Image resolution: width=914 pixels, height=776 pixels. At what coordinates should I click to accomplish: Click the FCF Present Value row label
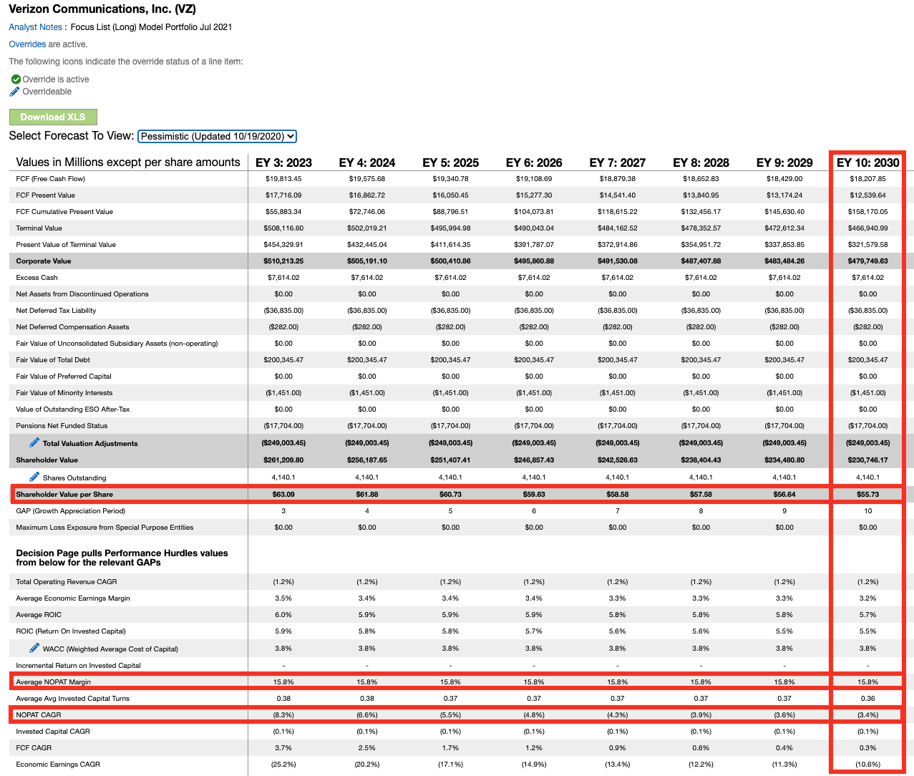pos(46,195)
